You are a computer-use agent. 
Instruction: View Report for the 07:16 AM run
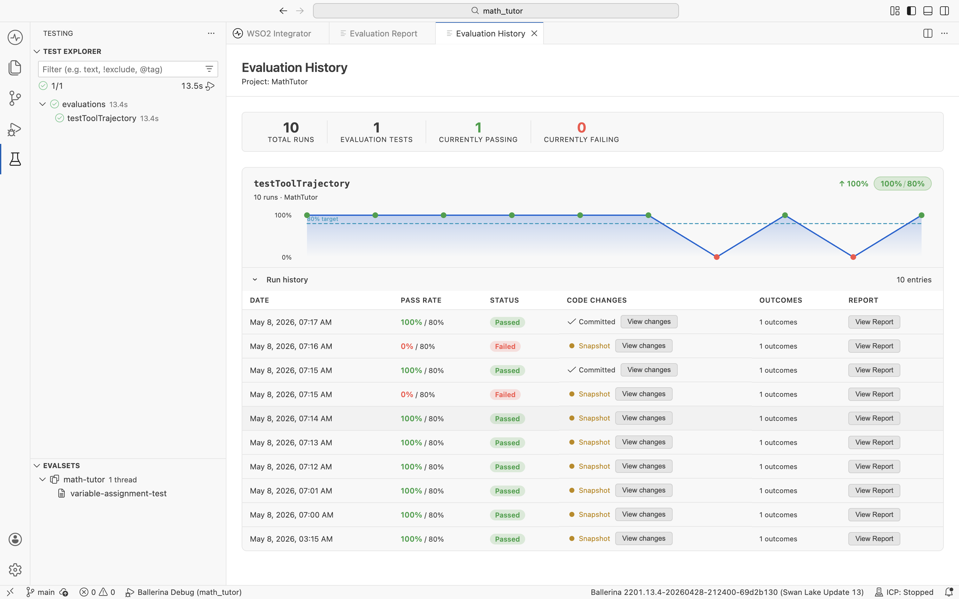coord(874,346)
